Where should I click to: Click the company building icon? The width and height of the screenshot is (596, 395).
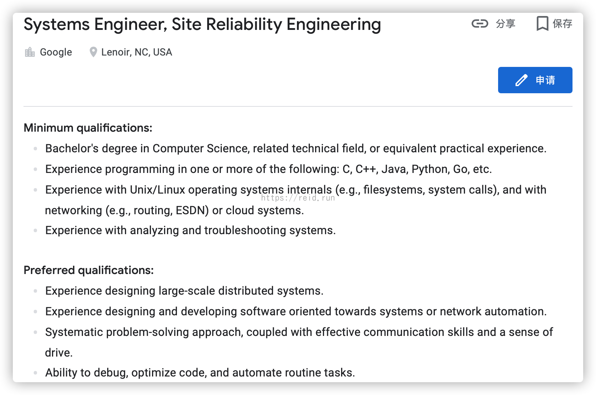tap(30, 52)
